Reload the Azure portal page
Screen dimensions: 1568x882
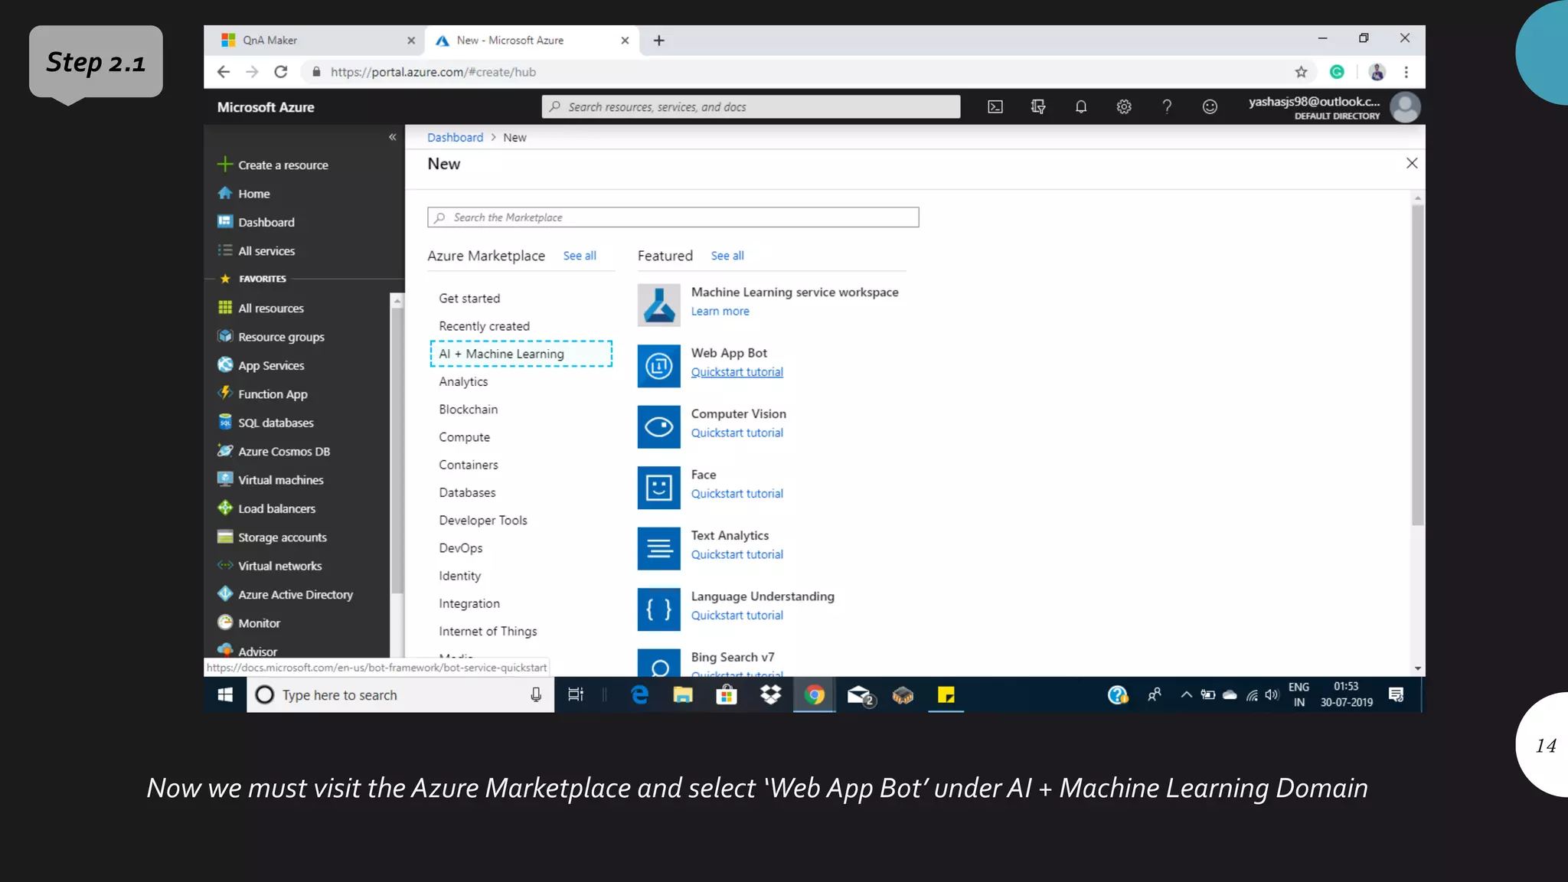(281, 72)
